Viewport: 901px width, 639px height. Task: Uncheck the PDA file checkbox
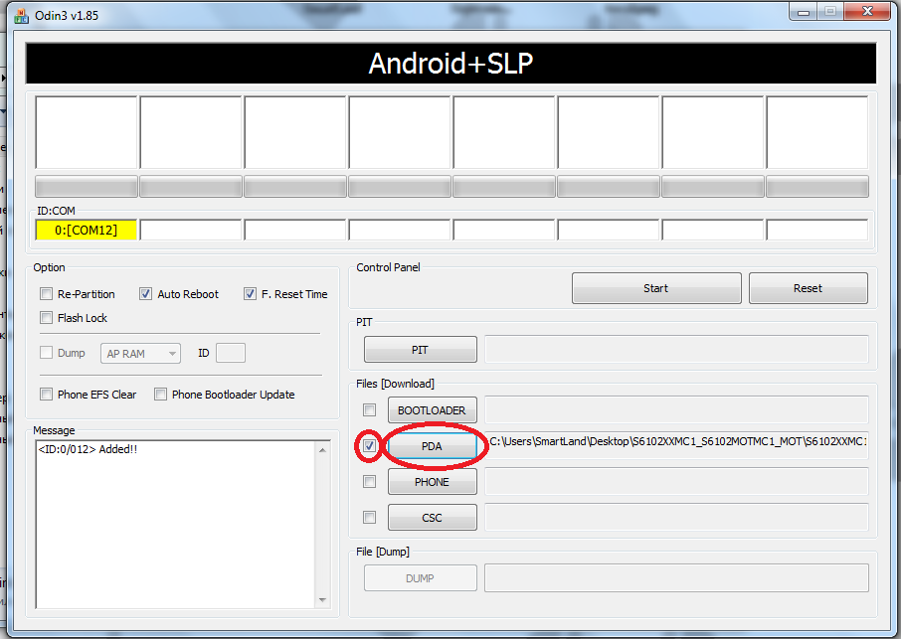click(370, 445)
